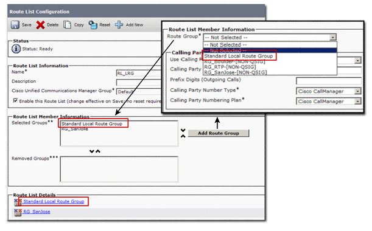The height and width of the screenshot is (231, 372).
Task: Click the red X Delete icon
Action: point(40,25)
